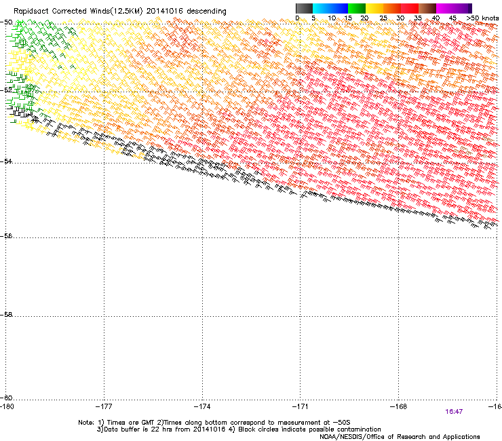Click the 'NOAA/NESDIS/Office of Research and Applications' credit
This screenshot has width=502, height=441.
[400, 437]
